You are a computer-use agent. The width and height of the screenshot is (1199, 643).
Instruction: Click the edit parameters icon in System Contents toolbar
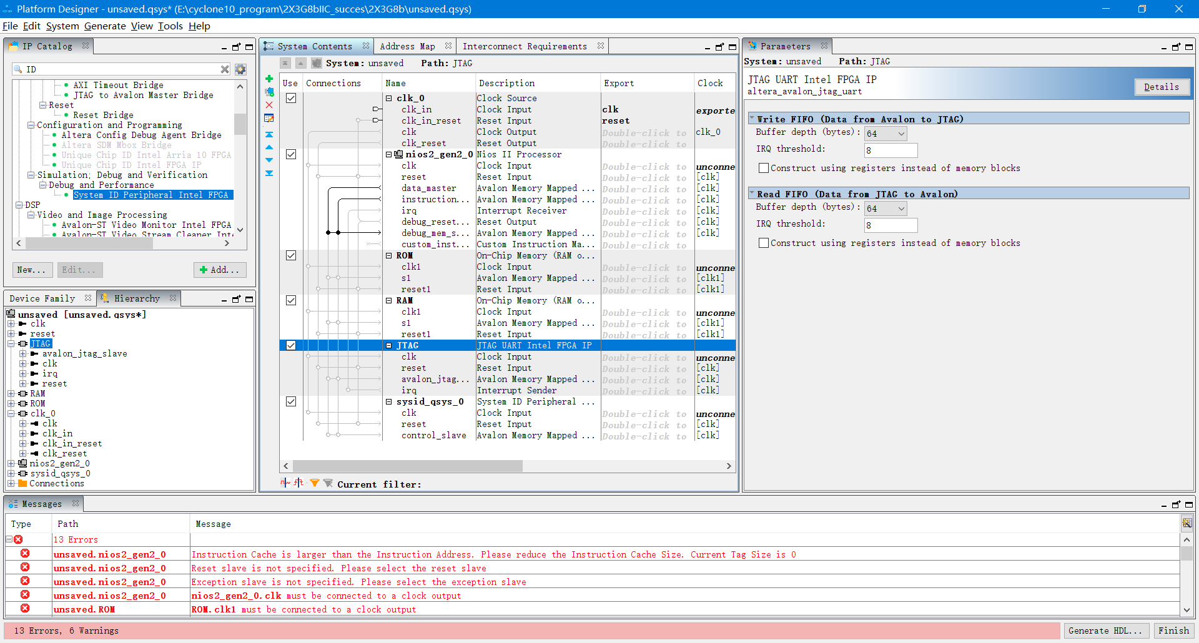[269, 118]
